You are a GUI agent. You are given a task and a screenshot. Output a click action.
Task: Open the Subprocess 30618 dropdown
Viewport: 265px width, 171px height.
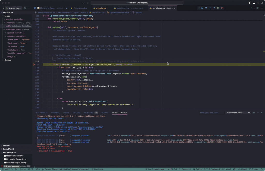coord(237,113)
